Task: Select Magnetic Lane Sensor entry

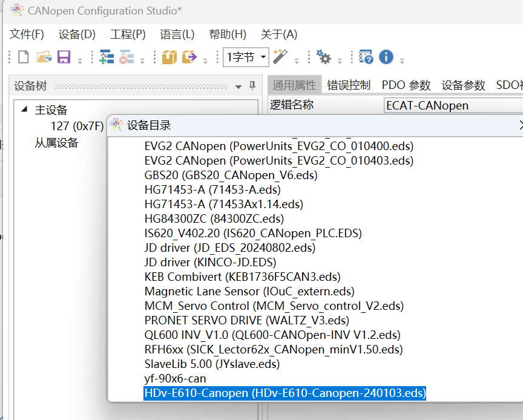Action: tap(249, 292)
